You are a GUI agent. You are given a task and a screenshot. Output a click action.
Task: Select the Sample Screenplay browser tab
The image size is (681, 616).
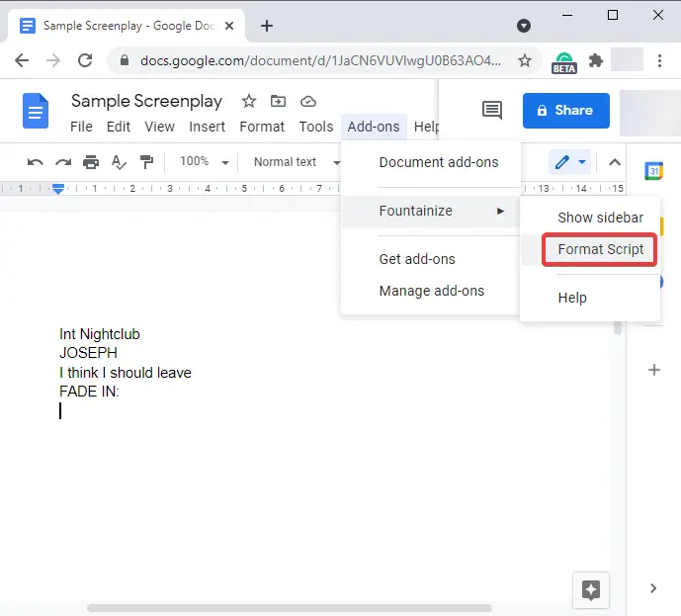pos(127,26)
